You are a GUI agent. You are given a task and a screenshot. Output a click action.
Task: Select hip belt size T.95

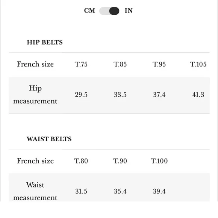159,64
